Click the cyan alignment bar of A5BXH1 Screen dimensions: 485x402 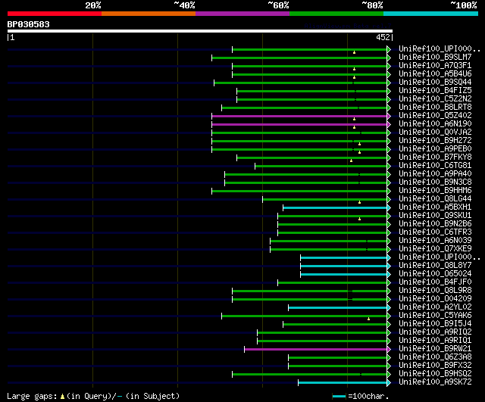coord(335,207)
